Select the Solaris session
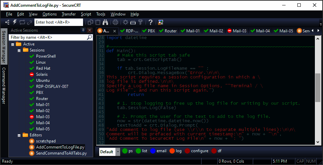This screenshot has height=165, width=323. click(42, 74)
